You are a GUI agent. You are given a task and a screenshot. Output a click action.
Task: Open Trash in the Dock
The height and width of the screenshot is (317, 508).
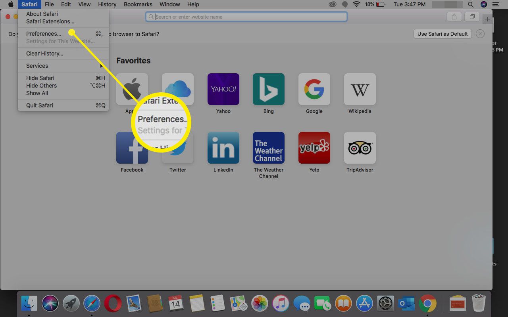pos(479,304)
